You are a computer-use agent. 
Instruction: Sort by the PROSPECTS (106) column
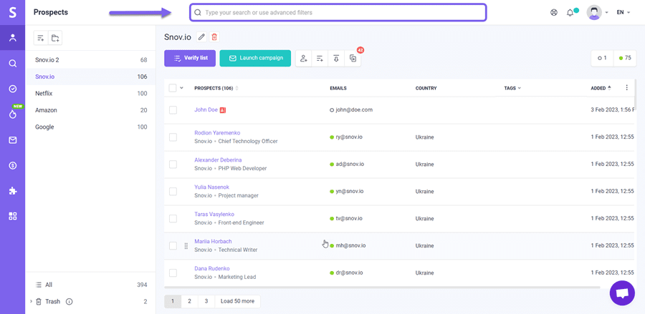(x=216, y=88)
